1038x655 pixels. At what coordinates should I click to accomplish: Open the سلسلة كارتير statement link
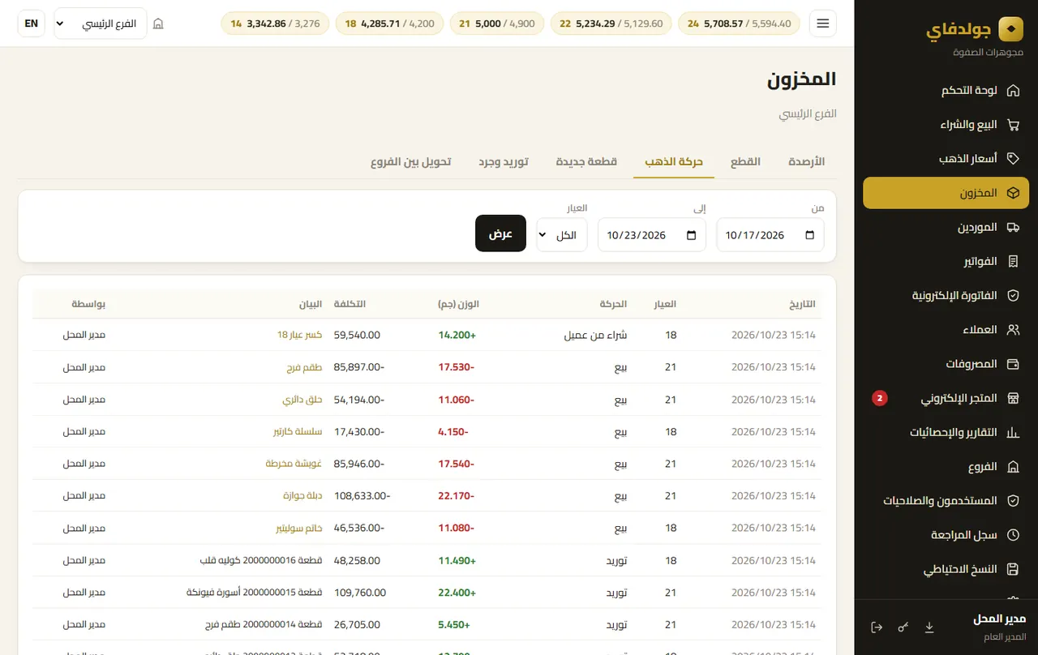[298, 432]
